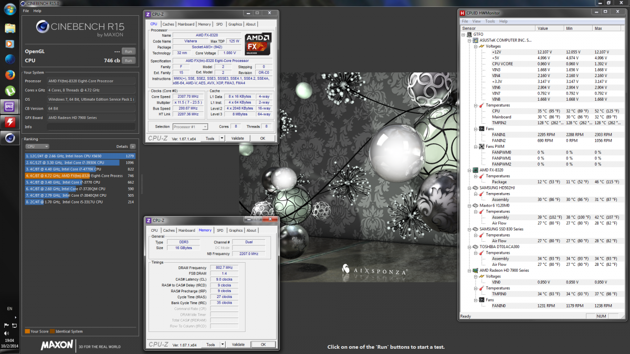Click the Identical System color swatch
630x354 pixels.
(x=52, y=331)
